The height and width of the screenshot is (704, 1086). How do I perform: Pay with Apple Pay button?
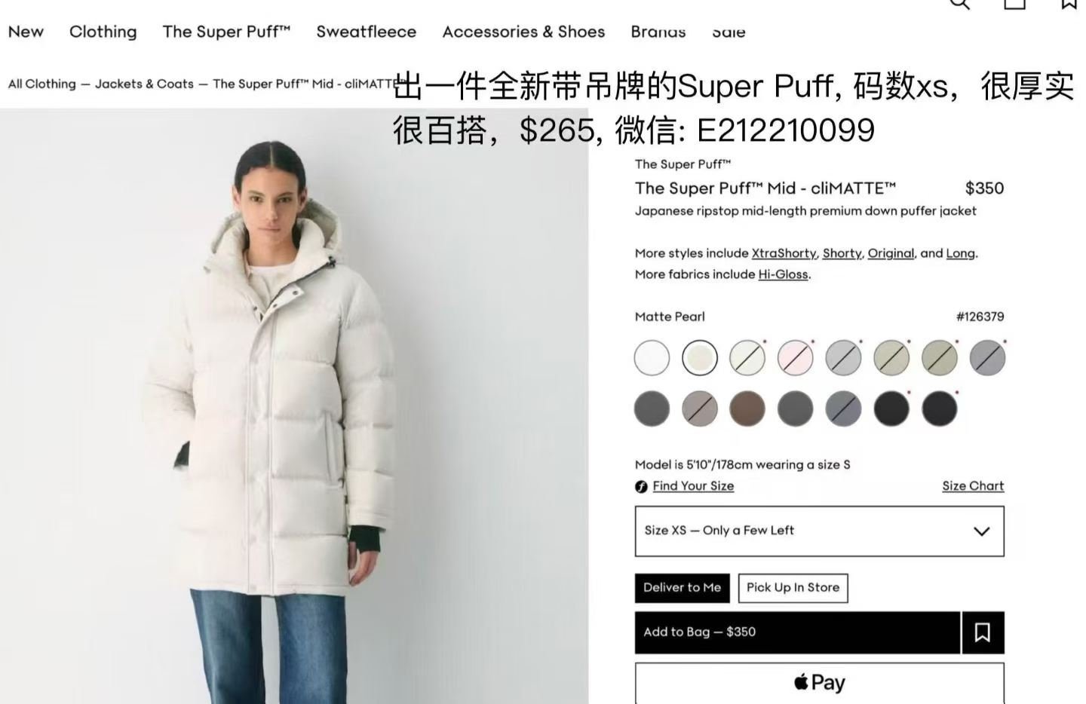pyautogui.click(x=820, y=683)
